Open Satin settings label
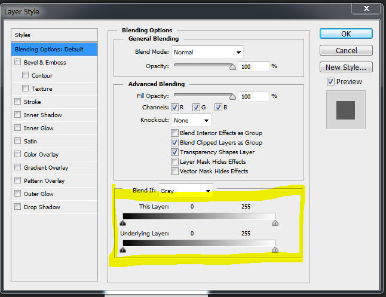Screen dimensions: 386x297 coord(30,141)
